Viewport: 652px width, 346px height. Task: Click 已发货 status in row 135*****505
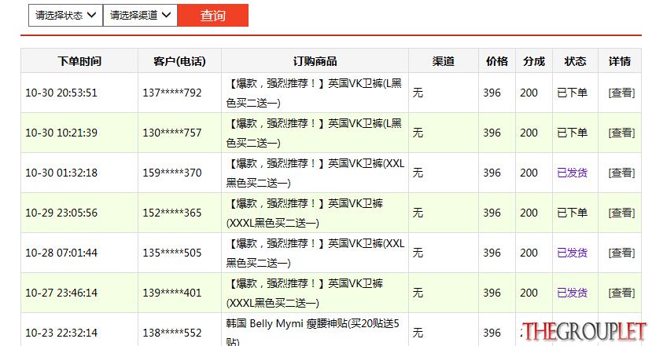572,253
